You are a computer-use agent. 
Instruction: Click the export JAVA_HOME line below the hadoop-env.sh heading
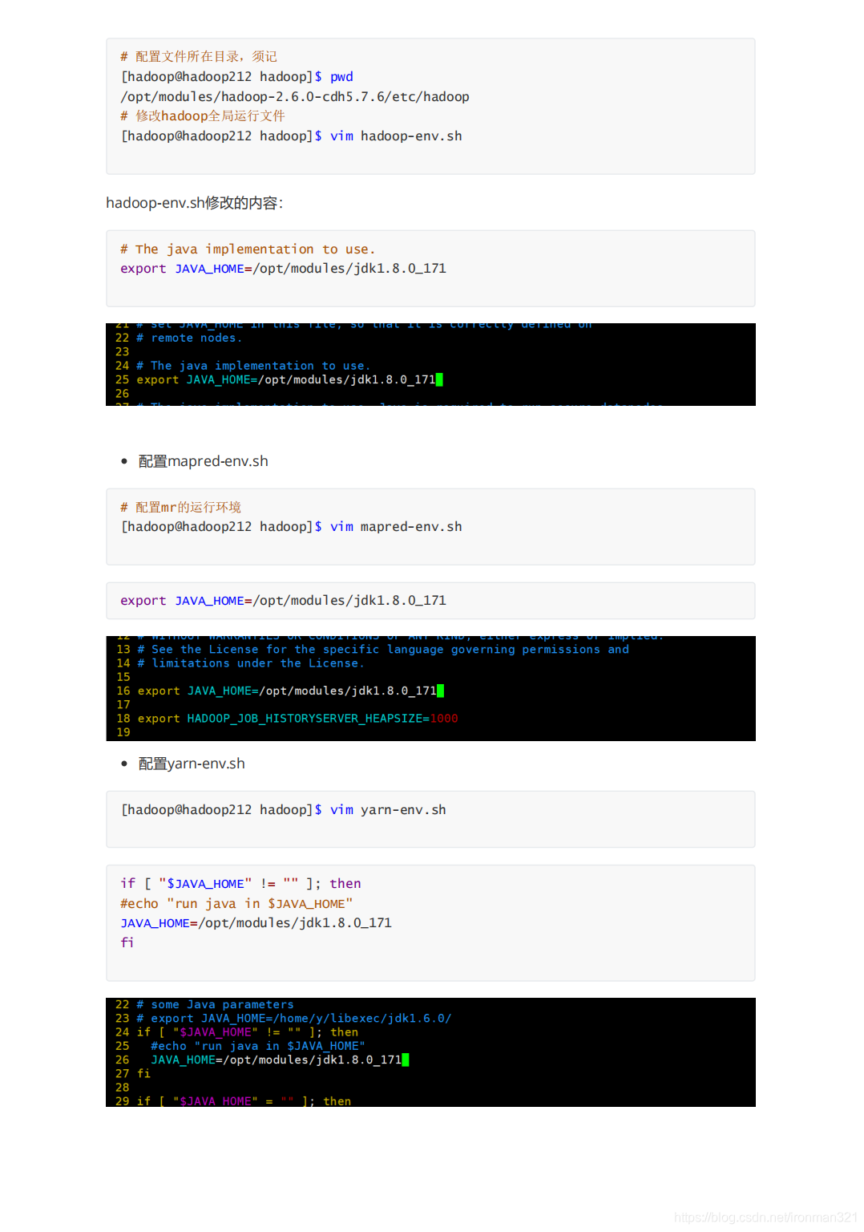pos(283,269)
